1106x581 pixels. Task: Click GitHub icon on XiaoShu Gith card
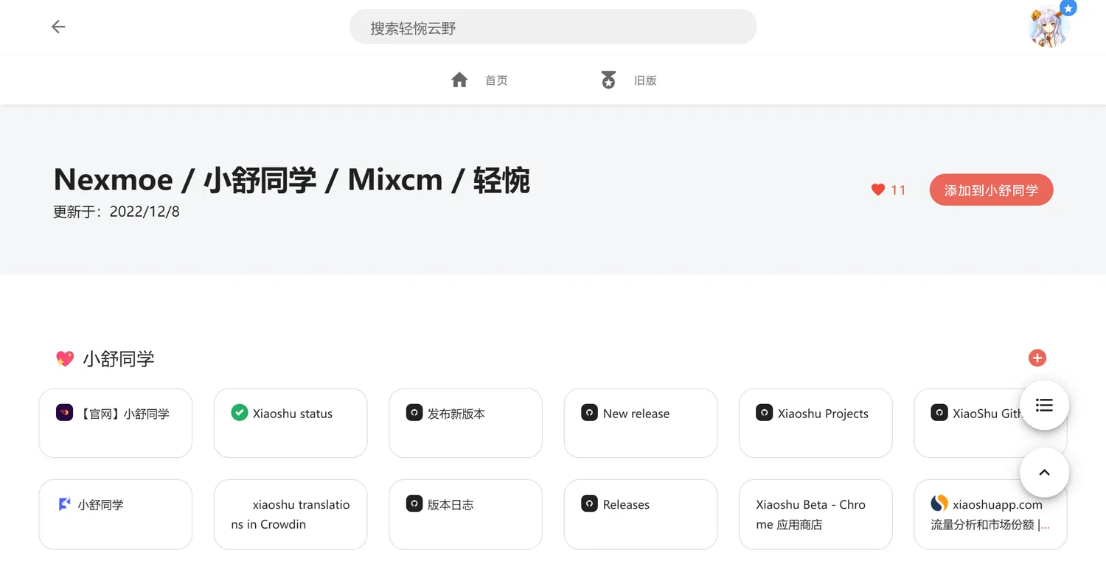[x=939, y=413]
